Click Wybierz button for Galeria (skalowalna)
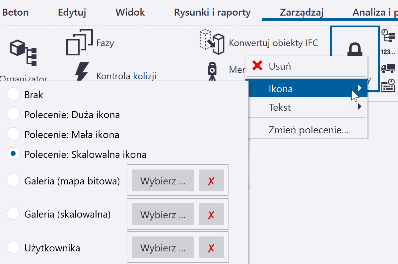Screen dimensions: 398x264 163,215
